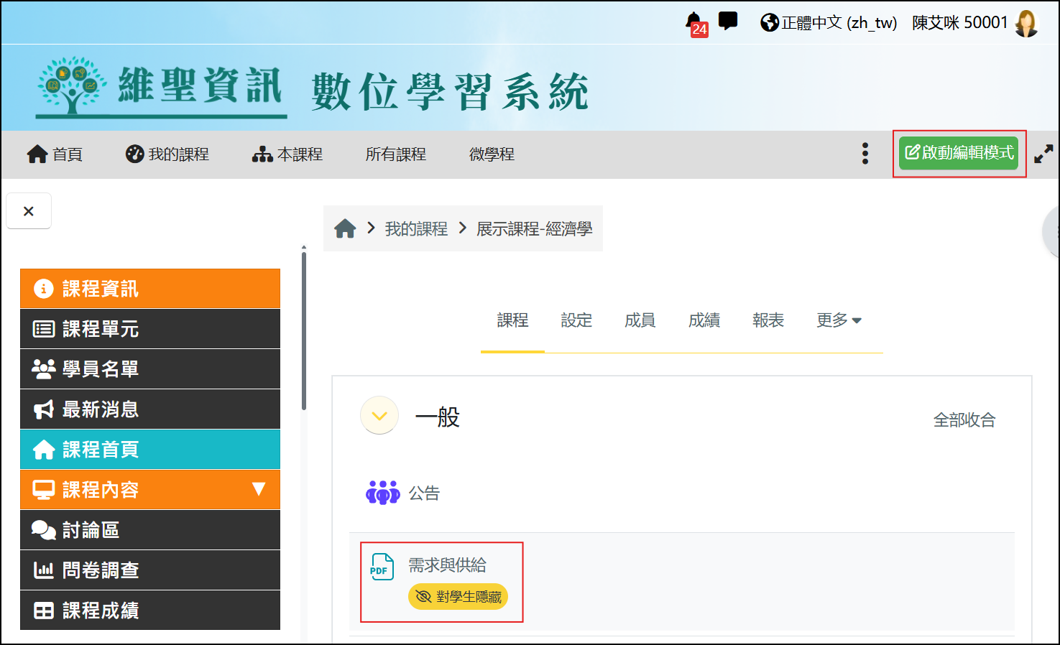Open 課程成績 in the sidebar
The height and width of the screenshot is (645, 1060).
150,611
